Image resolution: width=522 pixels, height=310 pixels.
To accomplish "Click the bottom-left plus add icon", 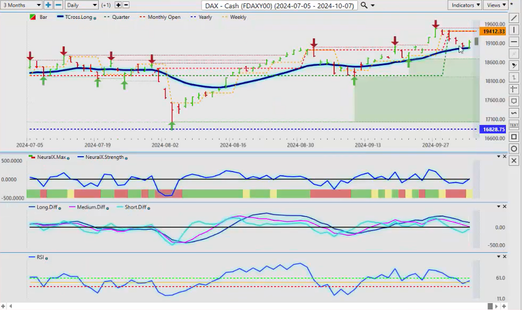I will point(3,306).
